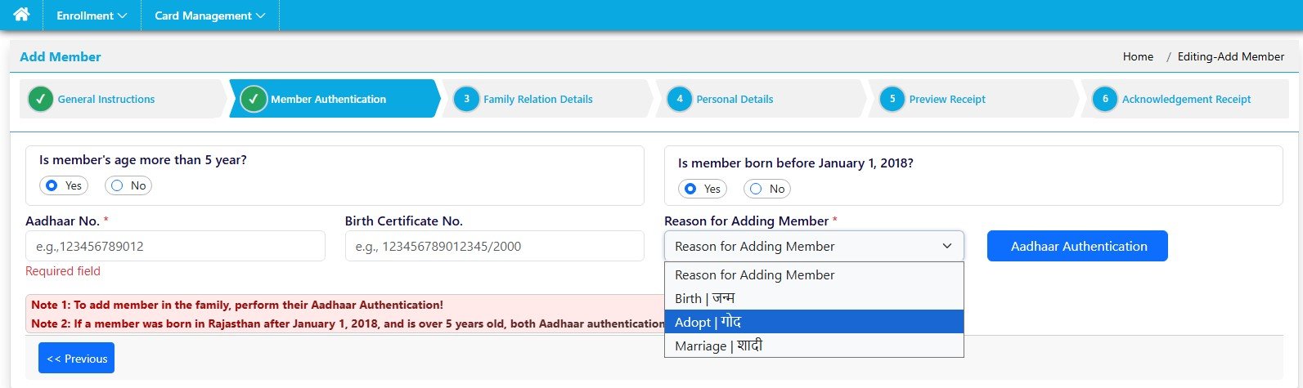Collapse the Reason for Adding Member dropdown
The height and width of the screenshot is (388, 1303).
coord(814,246)
